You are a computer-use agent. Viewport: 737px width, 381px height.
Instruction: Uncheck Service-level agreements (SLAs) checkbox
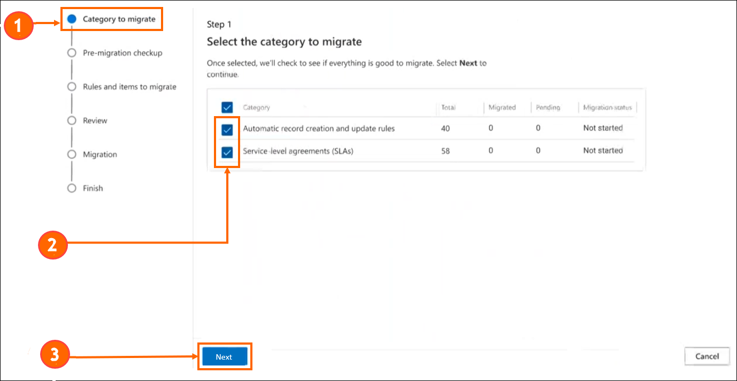(x=227, y=153)
